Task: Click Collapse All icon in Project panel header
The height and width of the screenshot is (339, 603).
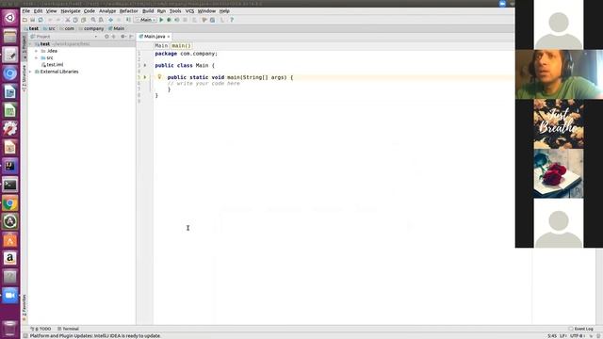Action: tap(113, 37)
